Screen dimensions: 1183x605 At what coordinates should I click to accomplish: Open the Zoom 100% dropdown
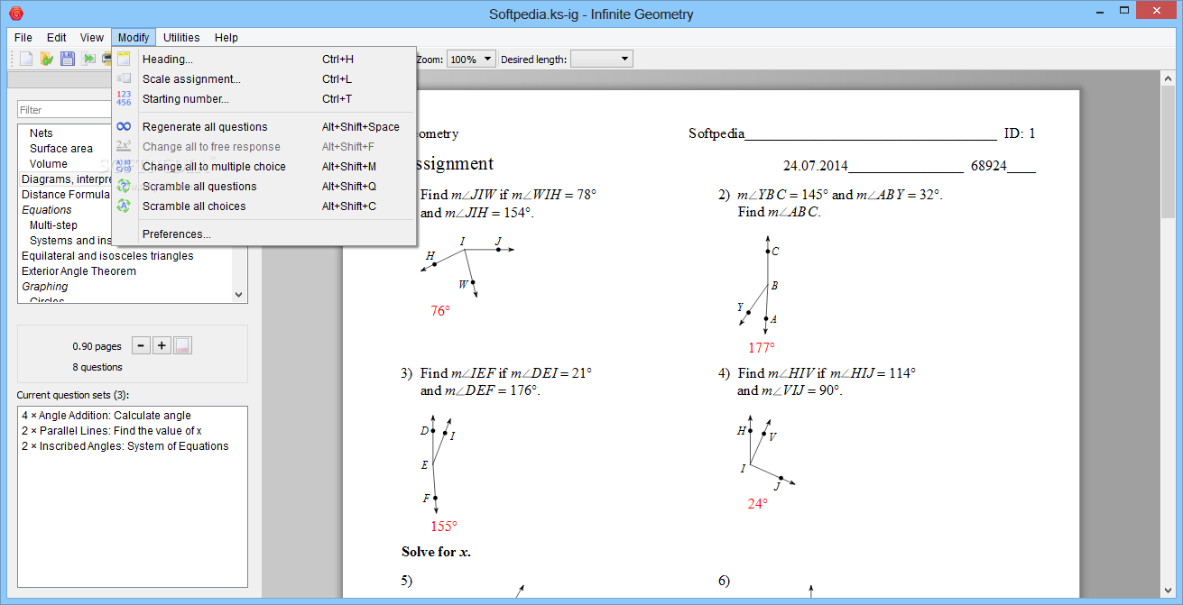[471, 60]
